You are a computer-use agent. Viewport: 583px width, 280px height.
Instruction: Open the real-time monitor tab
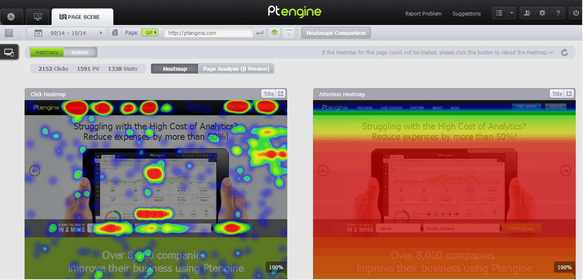pos(37,17)
